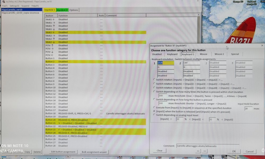
Task: Click the Ctrl field under Input 2
Action: (192, 63)
